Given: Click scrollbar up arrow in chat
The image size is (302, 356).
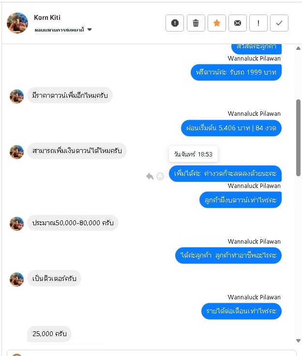Looking at the screenshot, I should click(x=298, y=48).
